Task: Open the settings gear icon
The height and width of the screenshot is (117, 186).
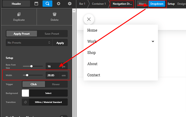Action: [58, 4]
